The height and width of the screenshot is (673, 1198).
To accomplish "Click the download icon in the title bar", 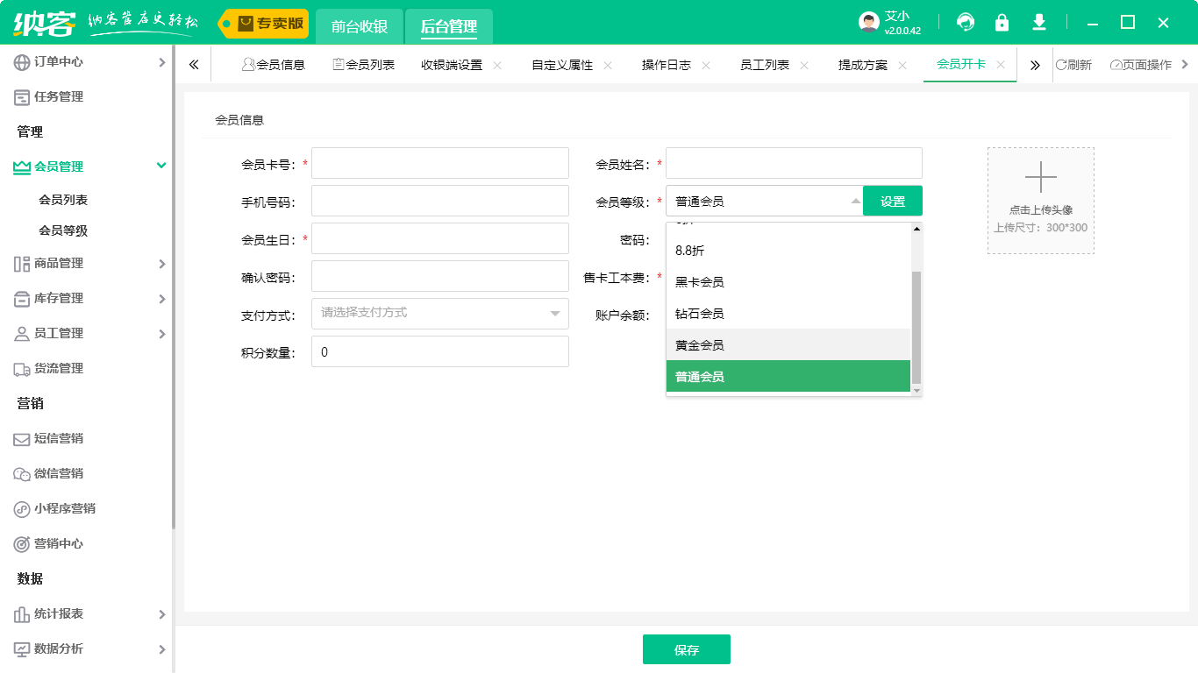I will coord(1038,23).
